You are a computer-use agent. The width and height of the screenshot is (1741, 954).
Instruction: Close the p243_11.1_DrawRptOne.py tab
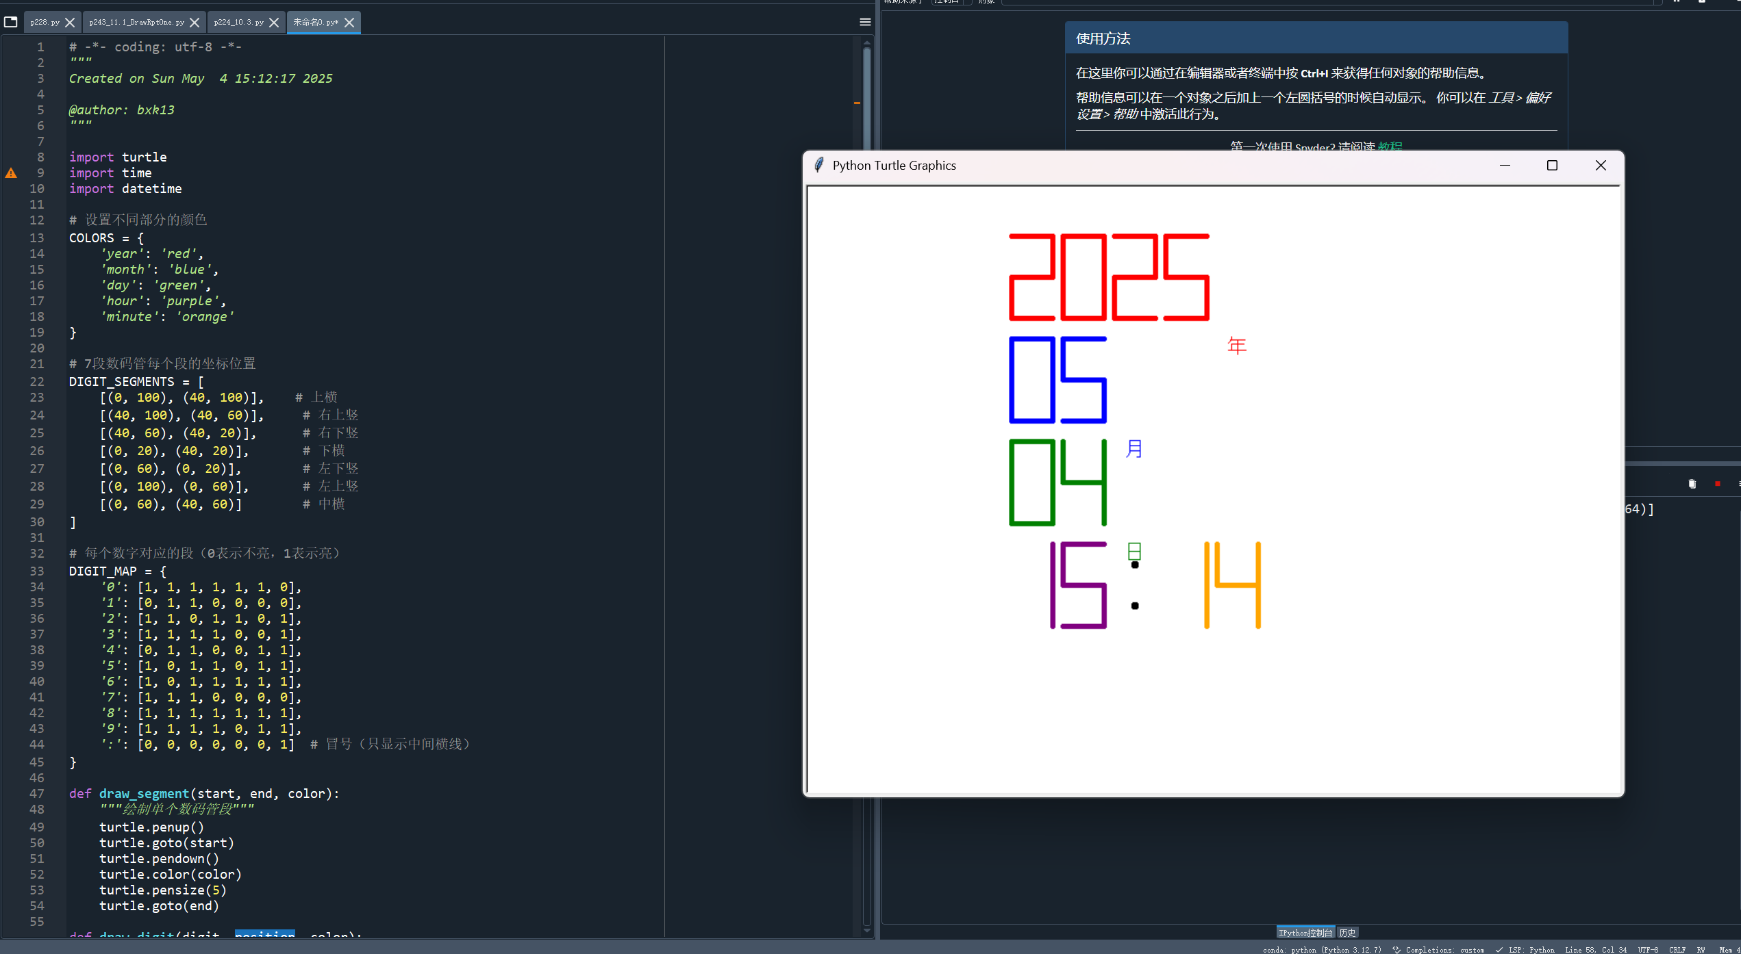click(x=195, y=23)
